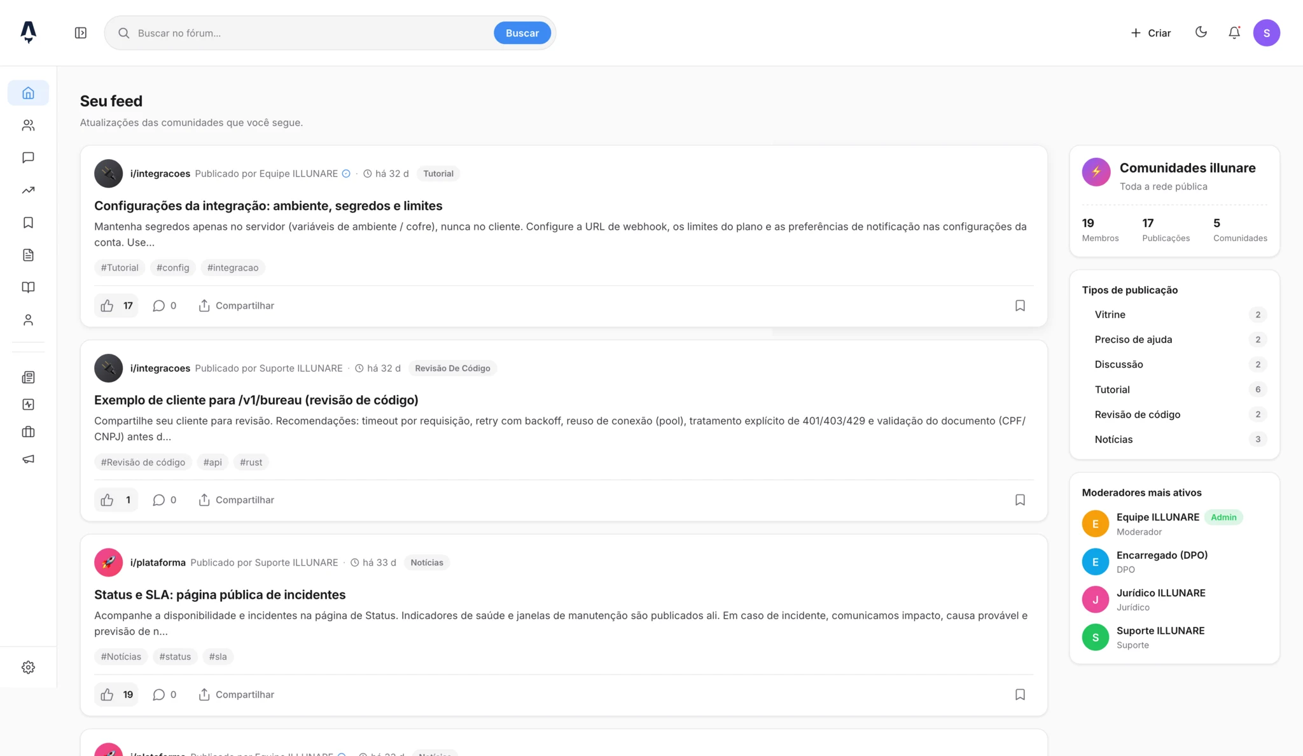
Task: Share the Status e SLA post
Action: tap(236, 695)
